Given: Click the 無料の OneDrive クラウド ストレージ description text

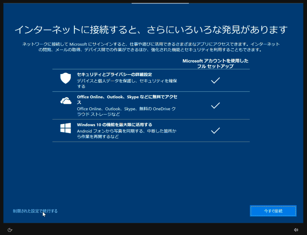Looking at the screenshot, I should point(126,111).
